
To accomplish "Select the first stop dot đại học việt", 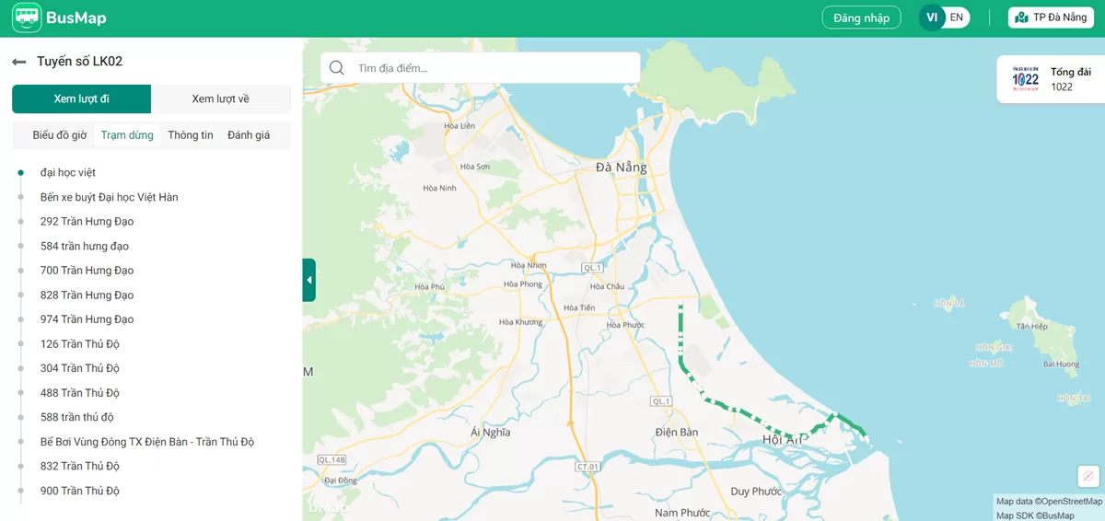I will pos(20,173).
